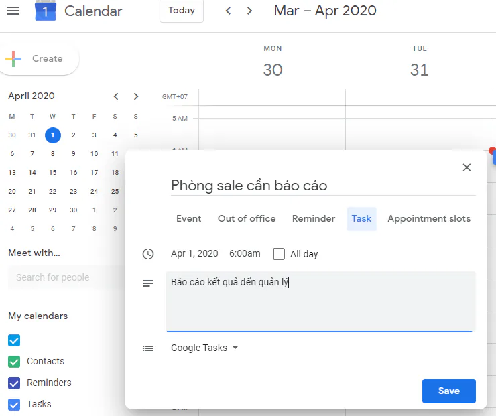This screenshot has height=416, width=496.
Task: Uncheck the Tasks calendar
Action: pyautogui.click(x=14, y=405)
